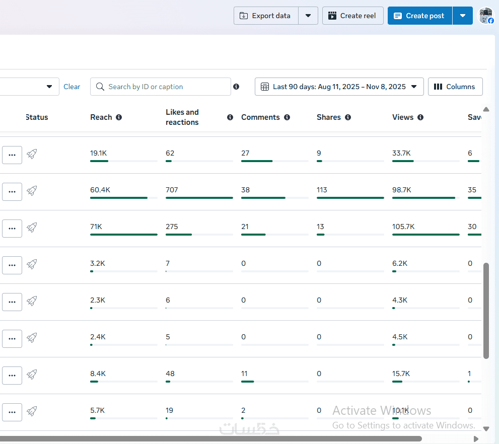Expand the Create post dropdown arrow
The height and width of the screenshot is (444, 499).
[462, 16]
